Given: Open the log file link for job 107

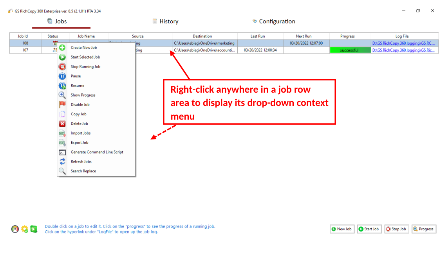Looking at the screenshot, I should coord(403,50).
